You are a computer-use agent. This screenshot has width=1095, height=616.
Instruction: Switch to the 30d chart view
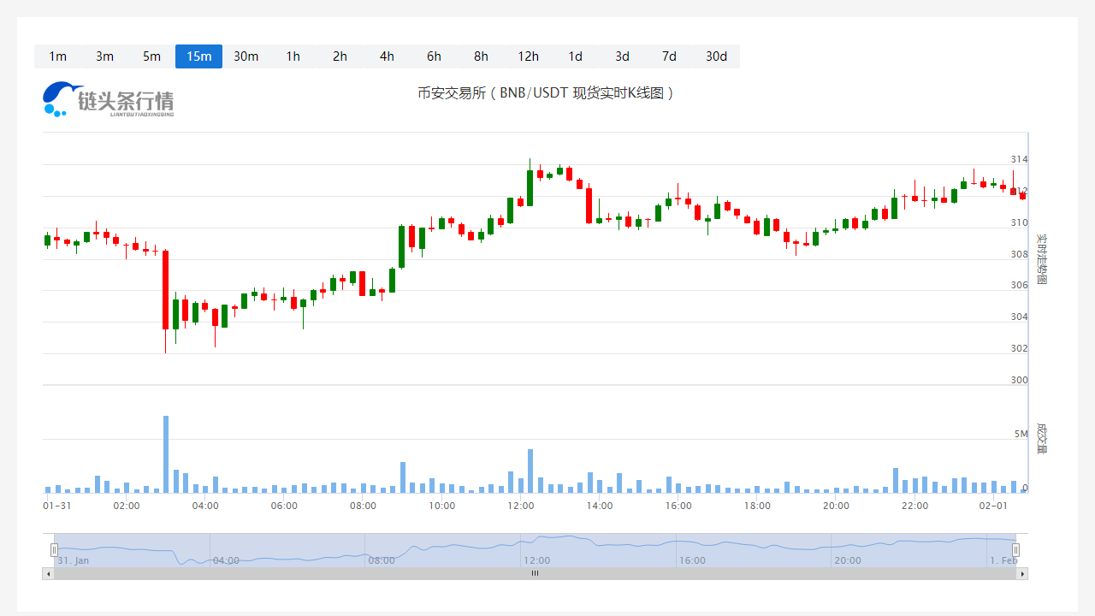pyautogui.click(x=716, y=56)
